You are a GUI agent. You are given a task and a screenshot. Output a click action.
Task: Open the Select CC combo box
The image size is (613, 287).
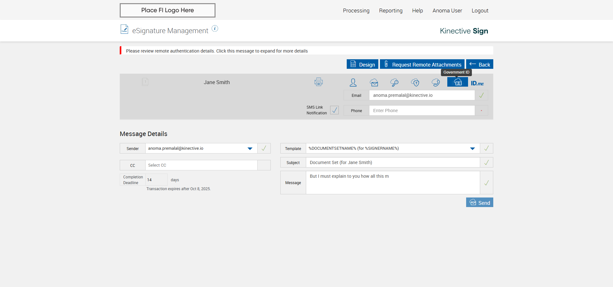(x=201, y=165)
